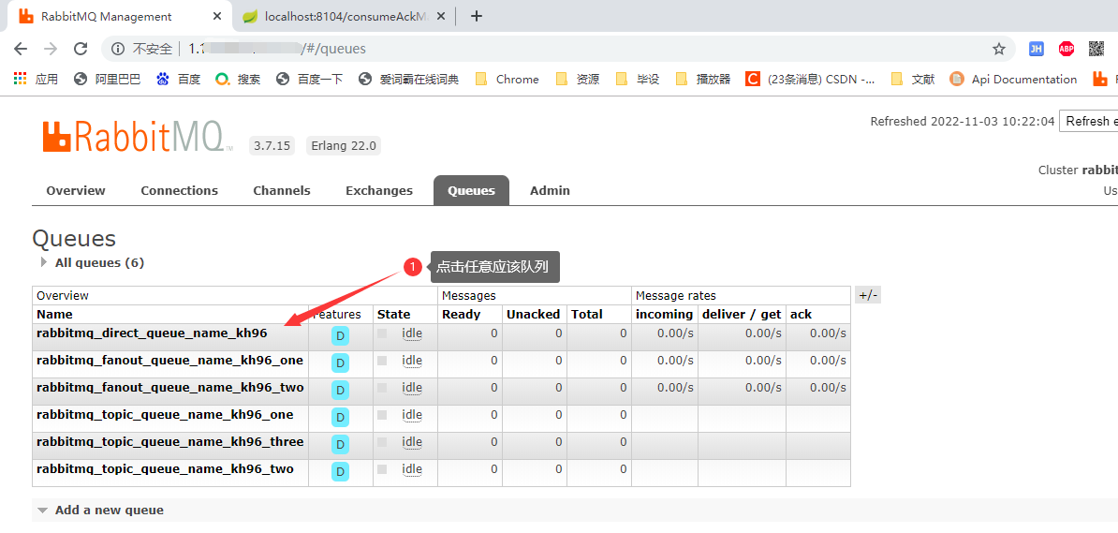This screenshot has width=1118, height=533.
Task: Sort queues by ack column
Action: coord(801,314)
